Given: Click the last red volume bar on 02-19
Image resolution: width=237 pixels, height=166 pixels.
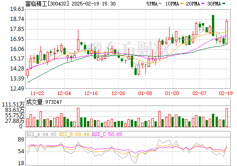Looking at the screenshot, I should point(227,117).
